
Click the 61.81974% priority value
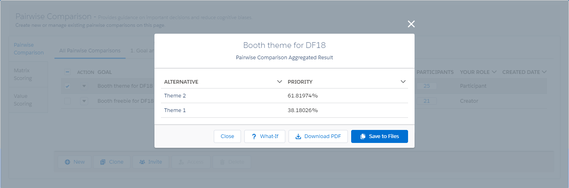[303, 96]
